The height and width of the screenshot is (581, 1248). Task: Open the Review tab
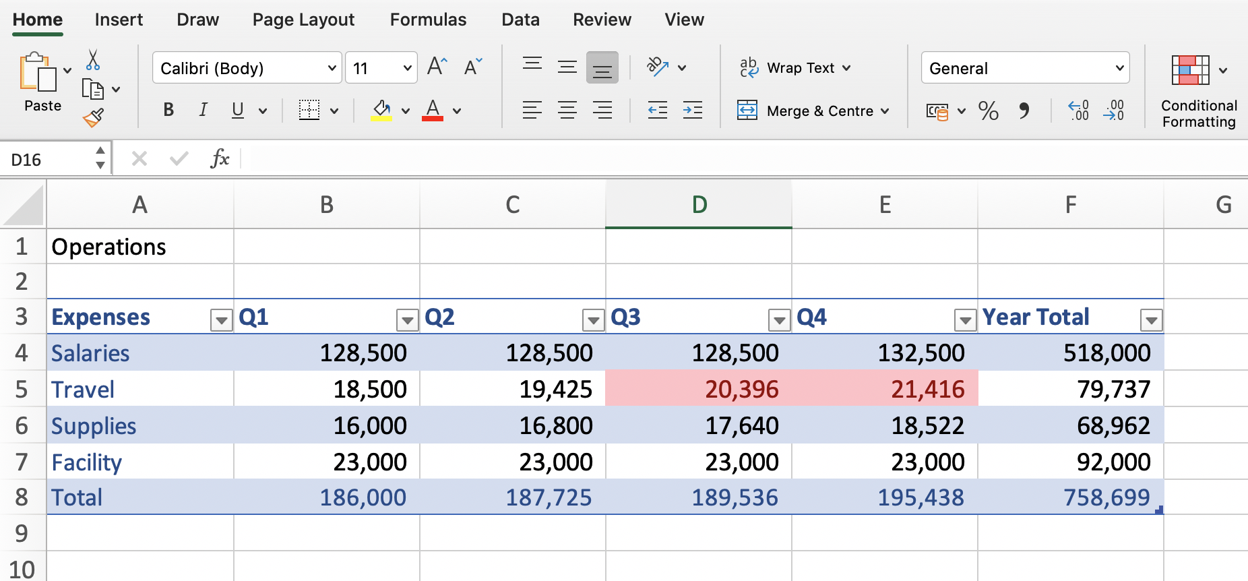tap(602, 20)
